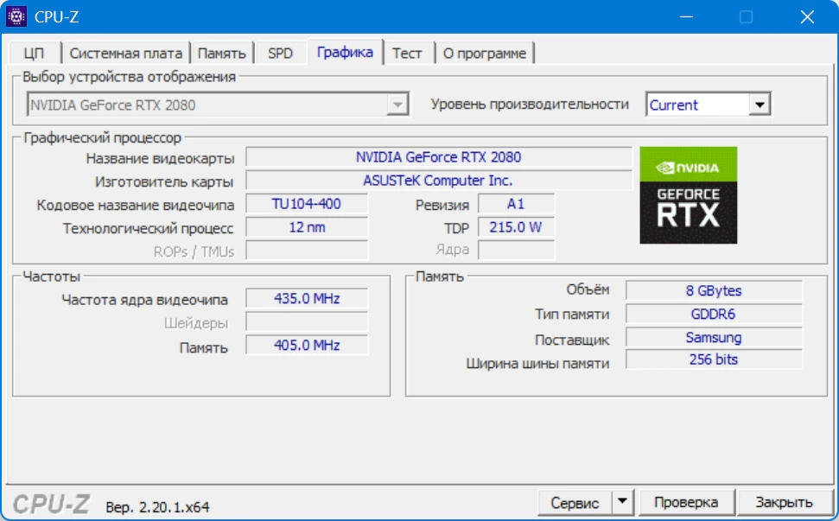Expand the Сервис button dropdown arrow
The width and height of the screenshot is (839, 521).
622,502
